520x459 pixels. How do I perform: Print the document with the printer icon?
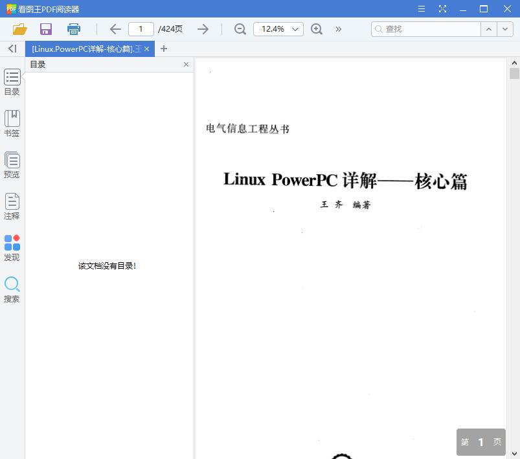[74, 29]
